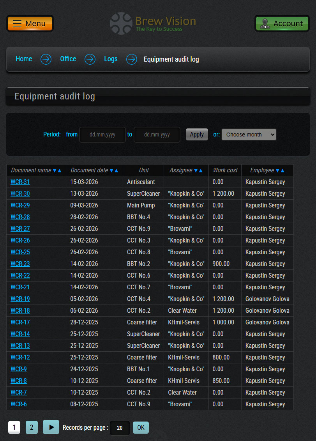The height and width of the screenshot is (441, 316).
Task: Sort Document name ascending arrow
Action: (x=60, y=170)
